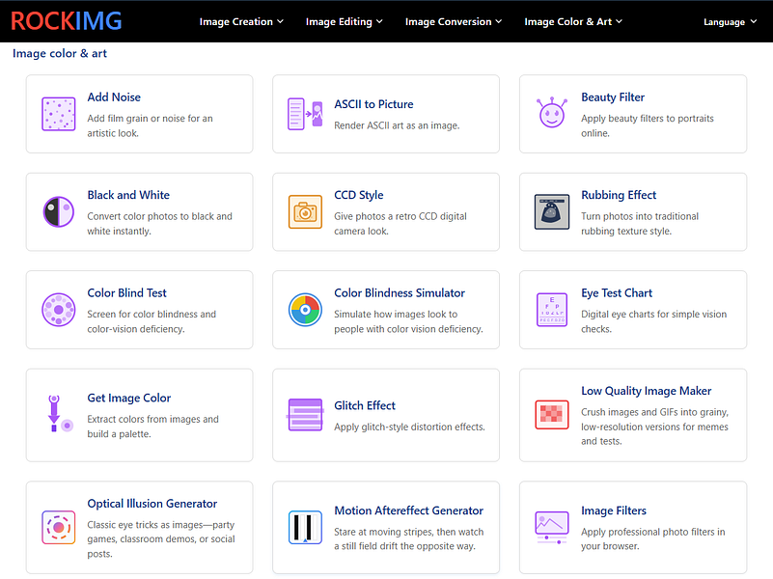The image size is (773, 579).
Task: Click the Eye Test Chart icon
Action: point(552,310)
